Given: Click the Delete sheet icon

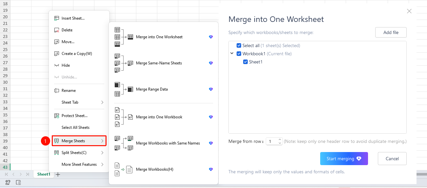Looking at the screenshot, I should 56,30.
